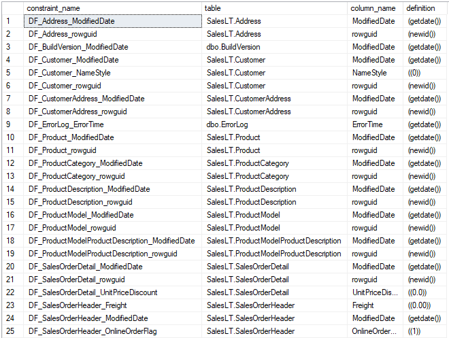The image size is (449, 338).
Task: Select the DF_SalesOrderHeader_Freight cell
Action: (x=76, y=305)
